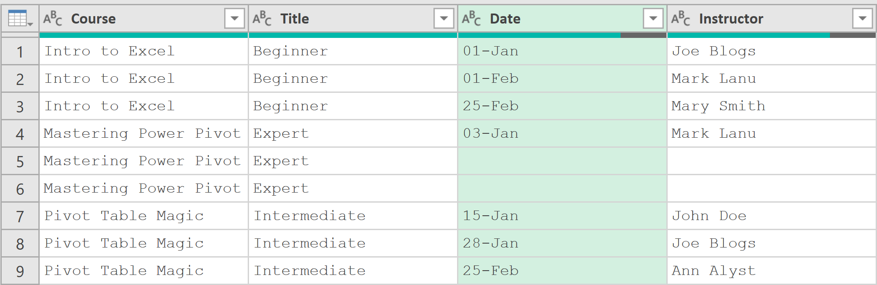Click the 25-Feb Date cell in row 3
Image resolution: width=877 pixels, height=285 pixels.
coord(562,106)
